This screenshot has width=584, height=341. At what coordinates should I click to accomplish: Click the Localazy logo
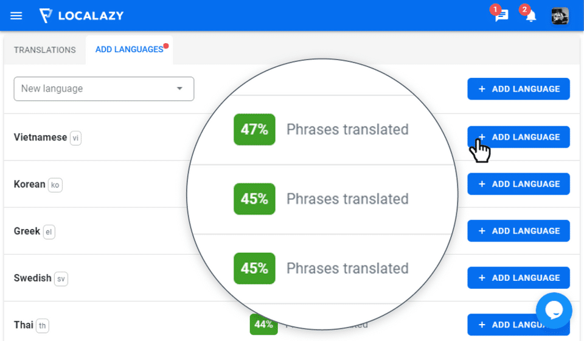coord(81,15)
